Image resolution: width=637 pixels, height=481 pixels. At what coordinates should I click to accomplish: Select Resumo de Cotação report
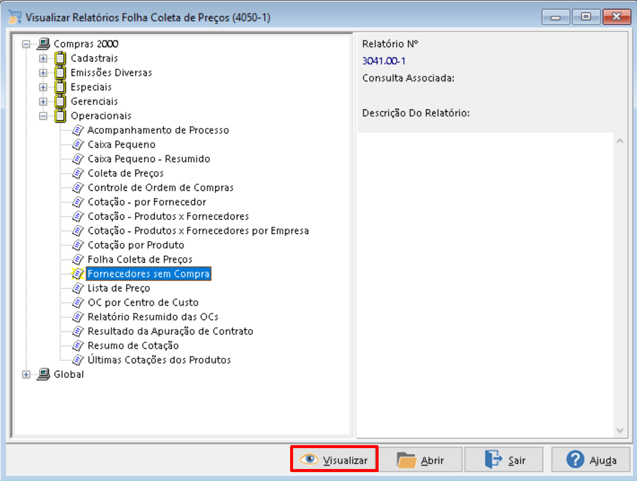tap(133, 346)
